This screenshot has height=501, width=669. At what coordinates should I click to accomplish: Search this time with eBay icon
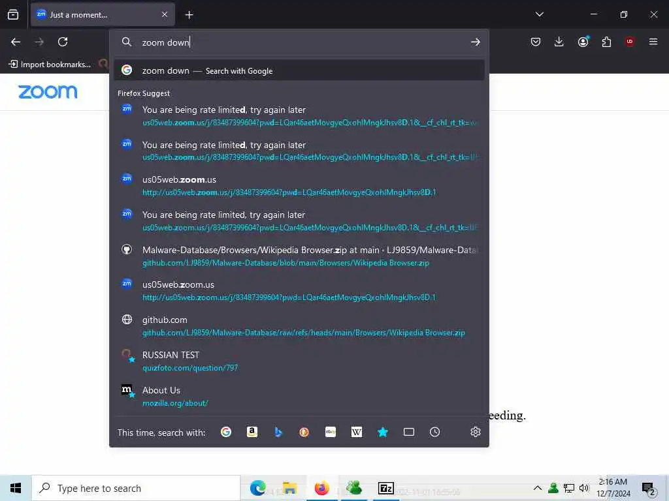[x=330, y=432]
